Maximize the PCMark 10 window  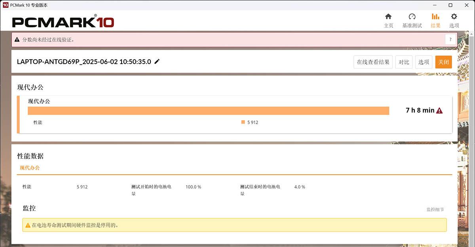[450, 5]
